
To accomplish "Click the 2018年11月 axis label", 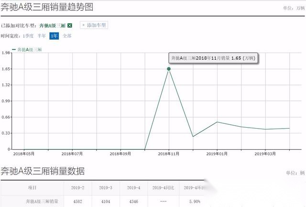I will coord(169,154).
